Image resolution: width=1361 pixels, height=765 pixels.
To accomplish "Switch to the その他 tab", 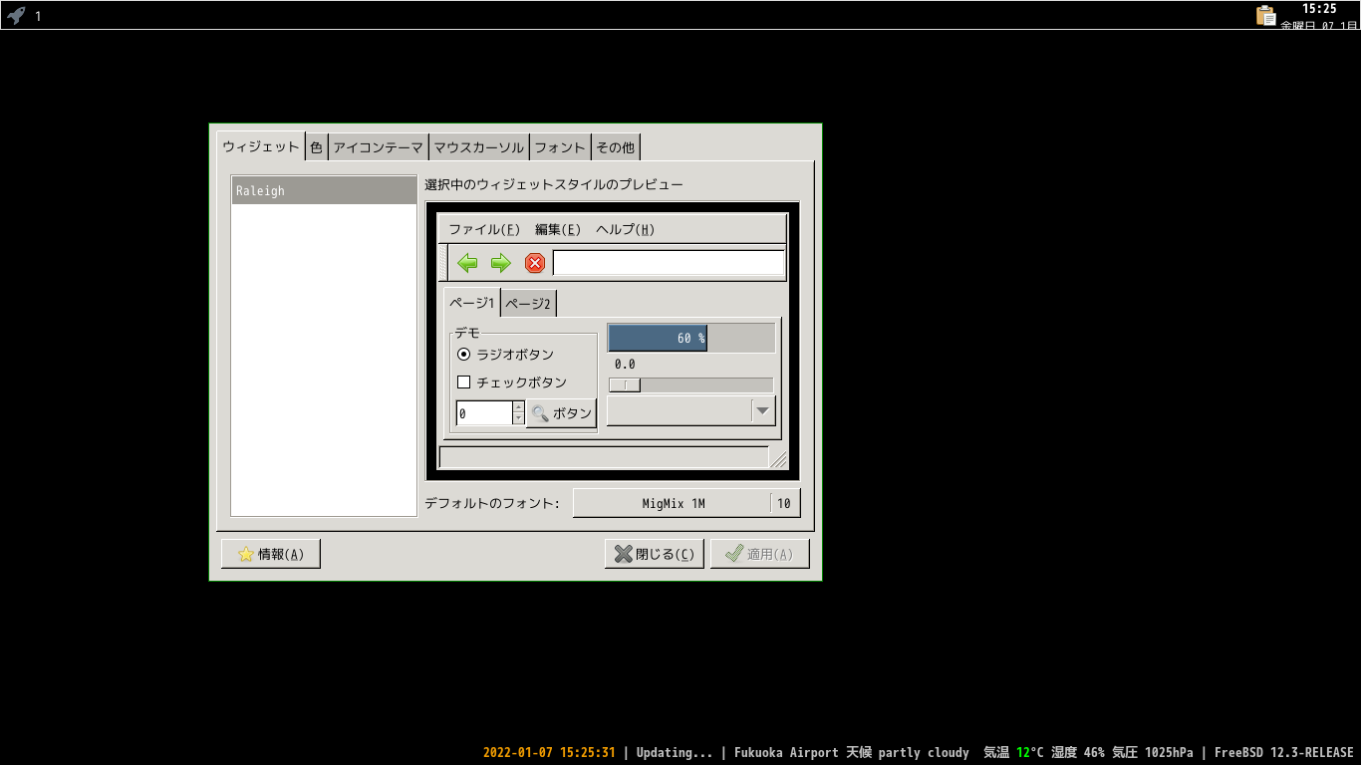I will [615, 147].
